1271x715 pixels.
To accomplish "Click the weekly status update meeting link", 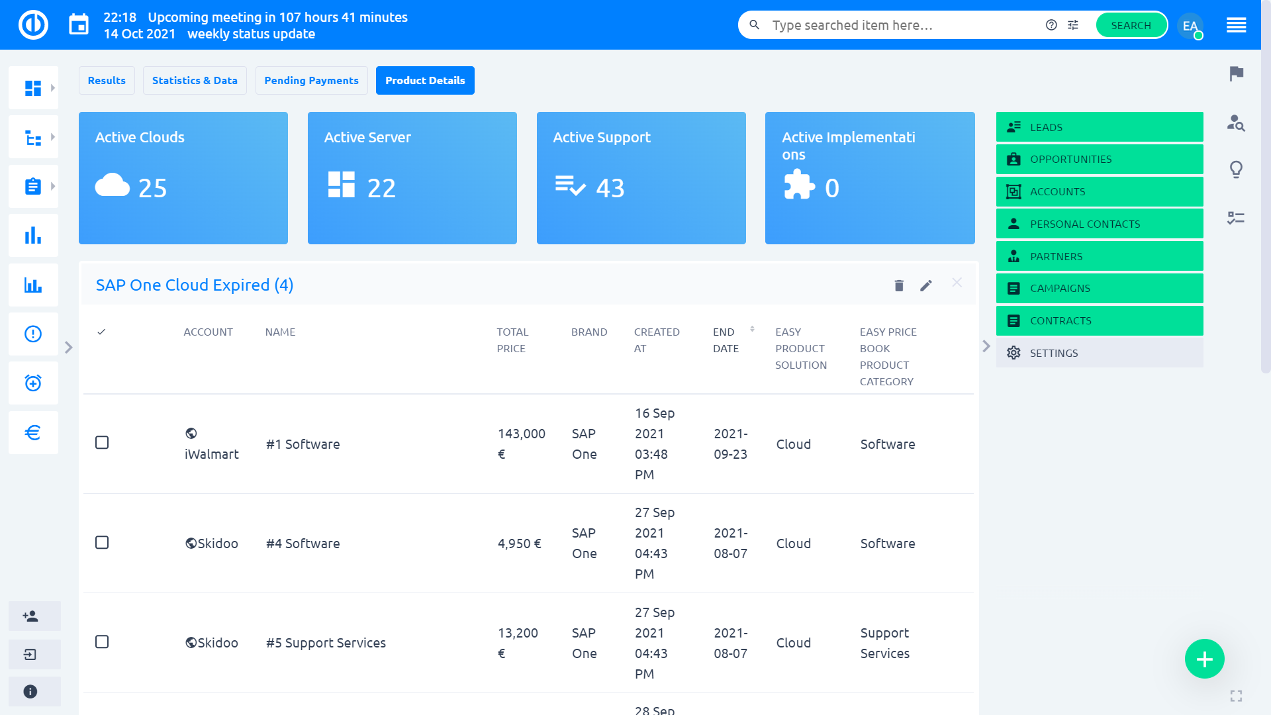I will [x=251, y=34].
